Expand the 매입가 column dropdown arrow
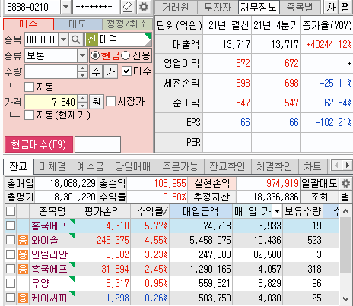The width and height of the screenshot is (353, 306). [277, 211]
